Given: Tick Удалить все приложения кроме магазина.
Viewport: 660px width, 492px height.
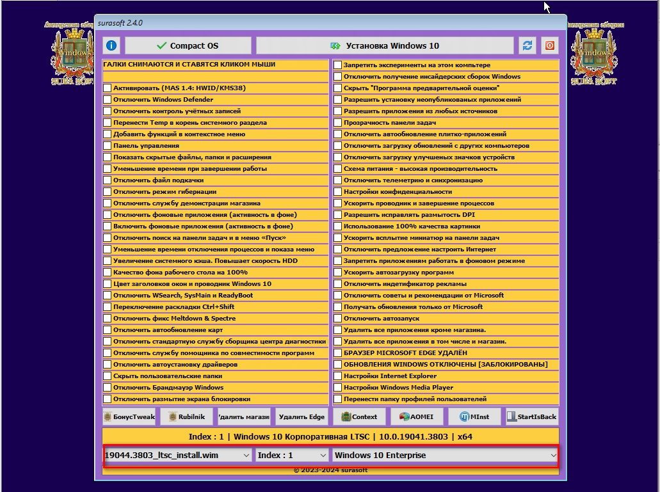Looking at the screenshot, I should click(x=337, y=330).
